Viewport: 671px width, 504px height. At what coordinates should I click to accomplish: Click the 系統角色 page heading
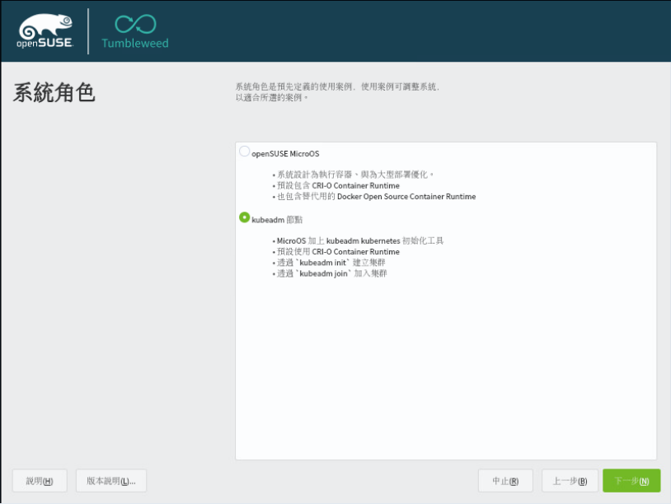tap(54, 92)
